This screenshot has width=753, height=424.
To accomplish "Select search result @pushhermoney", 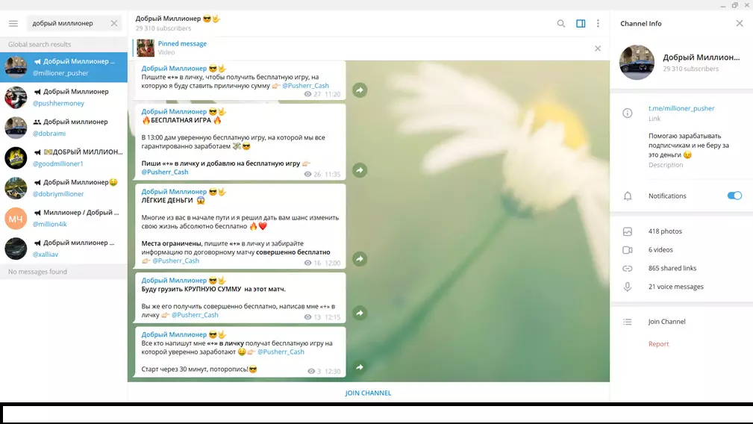I will pos(63,98).
